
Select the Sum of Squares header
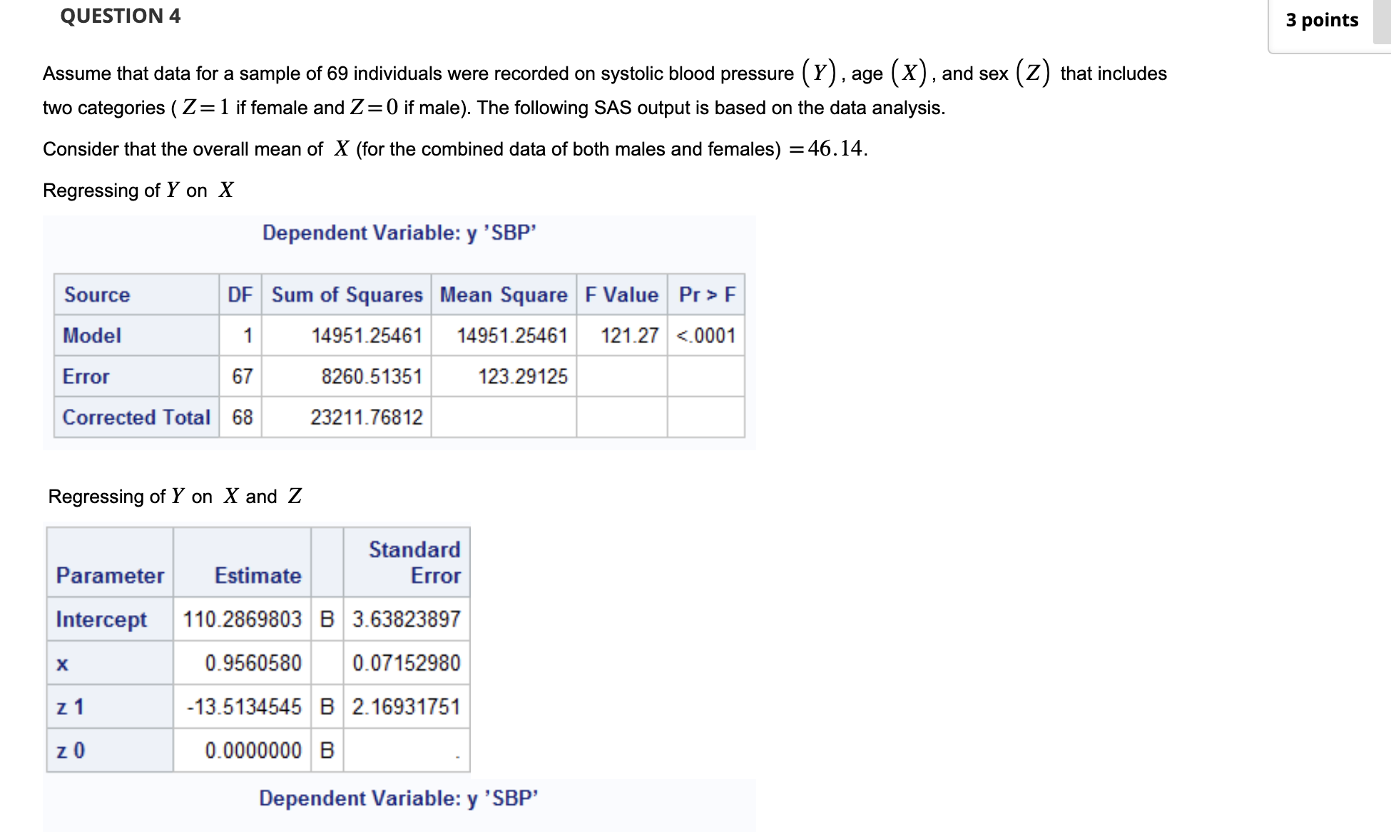tap(345, 295)
